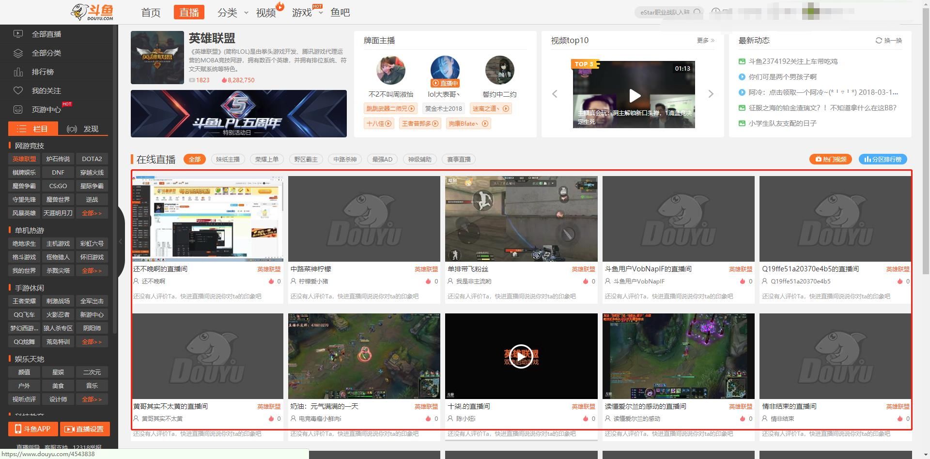Open the 单排带飞粉丝 stream thumbnail
Image resolution: width=930 pixels, height=459 pixels.
tap(521, 219)
